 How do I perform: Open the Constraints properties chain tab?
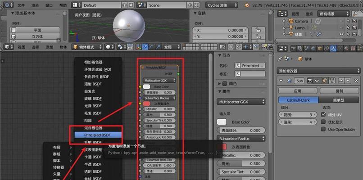(327, 49)
